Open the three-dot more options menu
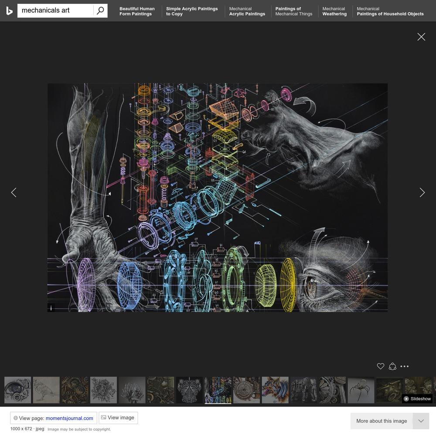Image resolution: width=436 pixels, height=436 pixels. [x=404, y=366]
